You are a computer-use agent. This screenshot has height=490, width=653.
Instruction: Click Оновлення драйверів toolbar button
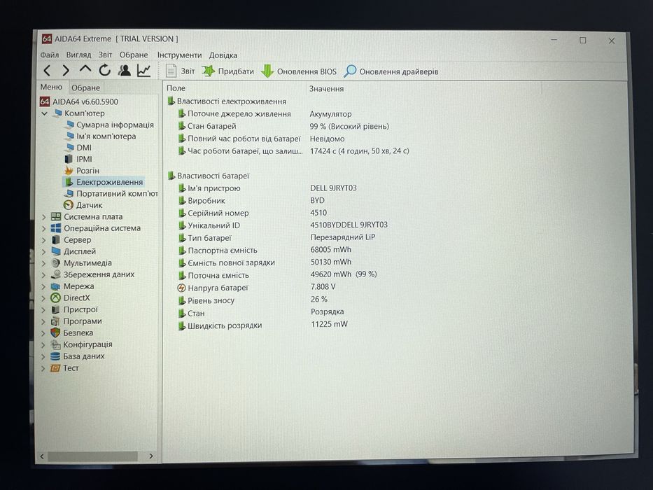tap(391, 71)
